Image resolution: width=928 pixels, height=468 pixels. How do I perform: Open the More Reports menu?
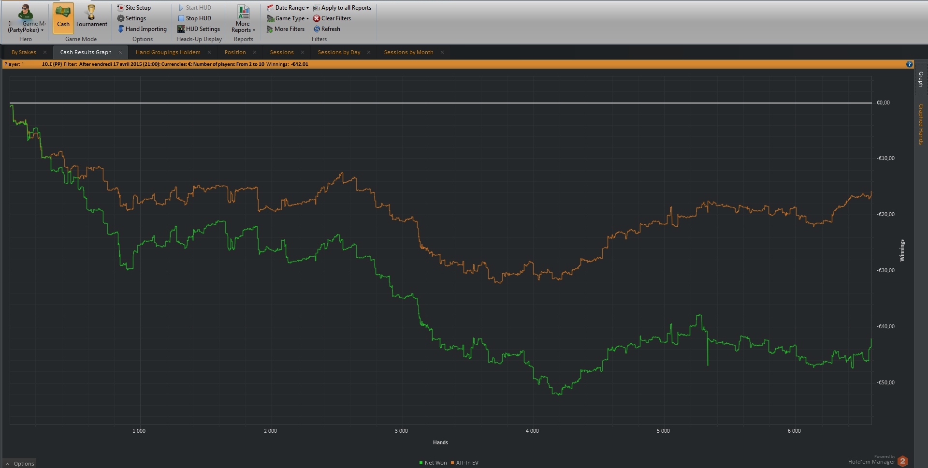[x=243, y=18]
